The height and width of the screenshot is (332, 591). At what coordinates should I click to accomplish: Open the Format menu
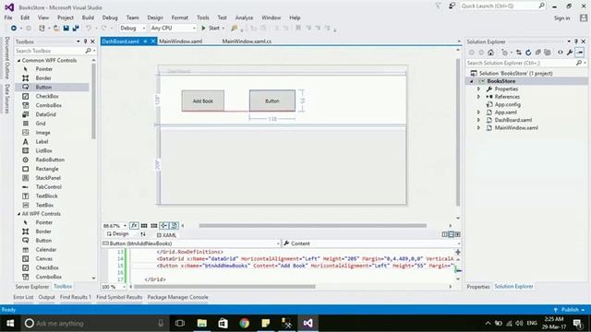180,18
